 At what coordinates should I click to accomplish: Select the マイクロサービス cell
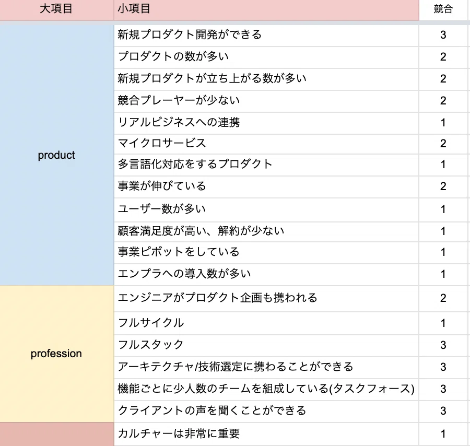(x=266, y=144)
